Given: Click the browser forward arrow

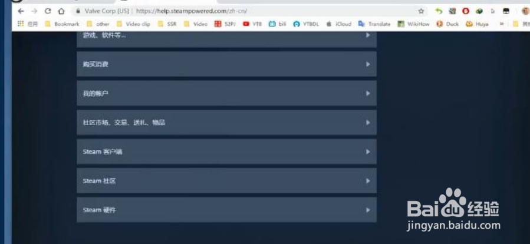Looking at the screenshot, I should point(34,11).
